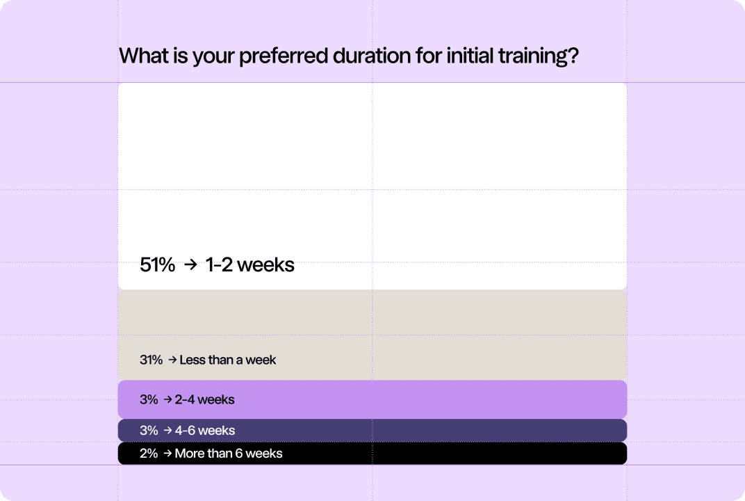Select the dark purple 4-6 weeks bar
The image size is (745, 501).
point(372,431)
